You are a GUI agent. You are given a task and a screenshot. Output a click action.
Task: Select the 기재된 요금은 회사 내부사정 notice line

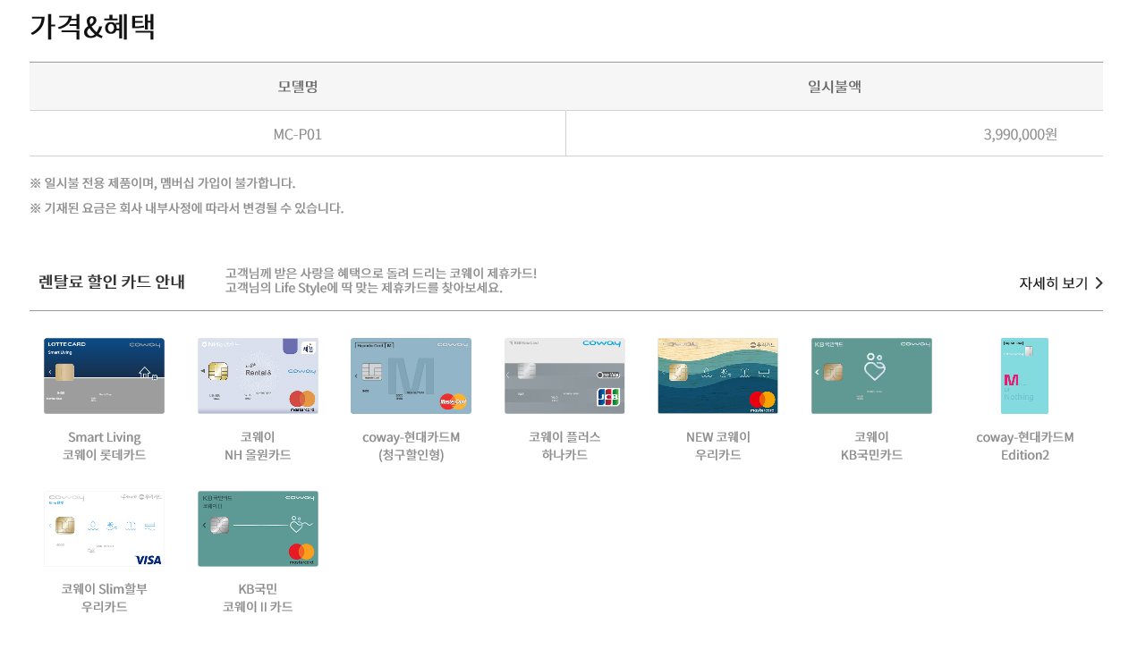point(187,208)
